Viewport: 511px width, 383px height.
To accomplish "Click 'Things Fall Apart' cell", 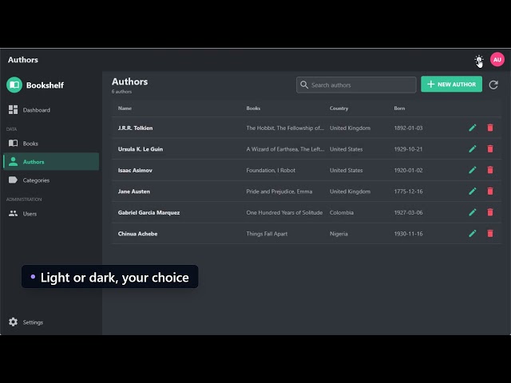I will pos(267,234).
